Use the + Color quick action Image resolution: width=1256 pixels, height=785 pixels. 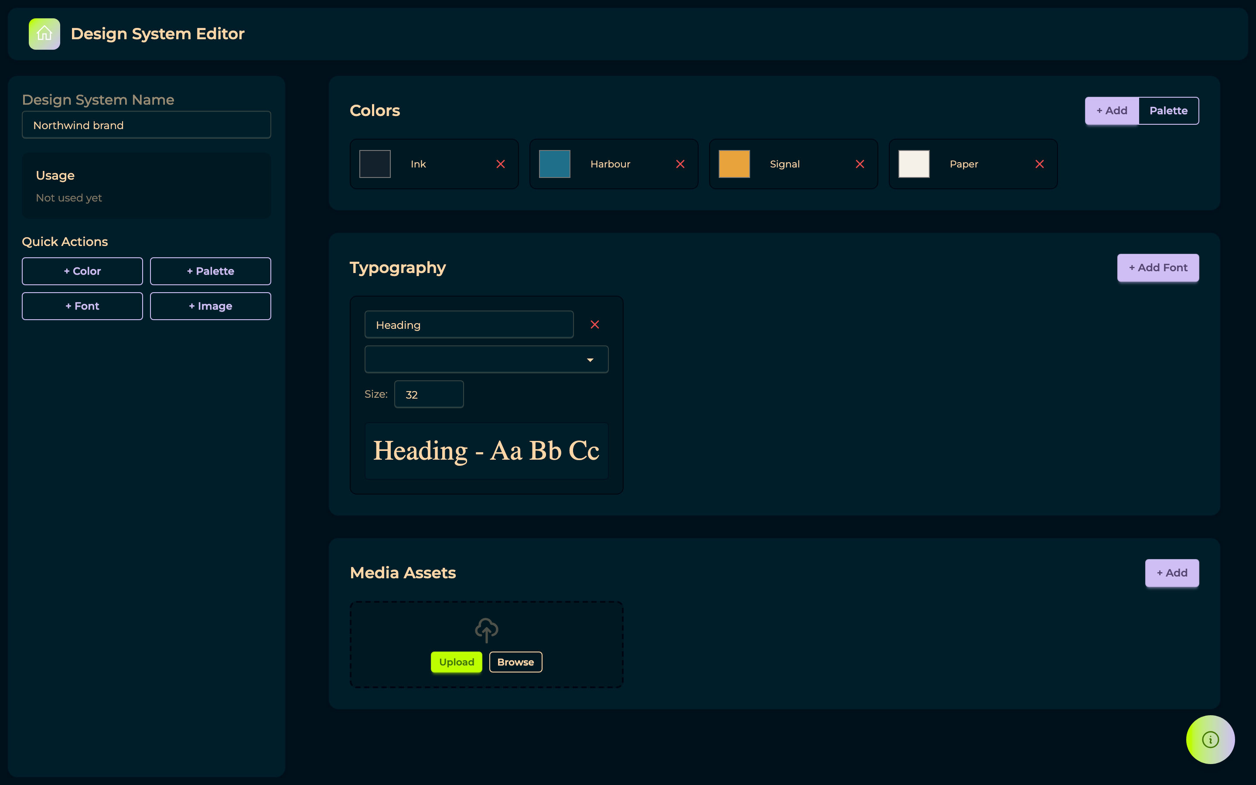(x=82, y=271)
